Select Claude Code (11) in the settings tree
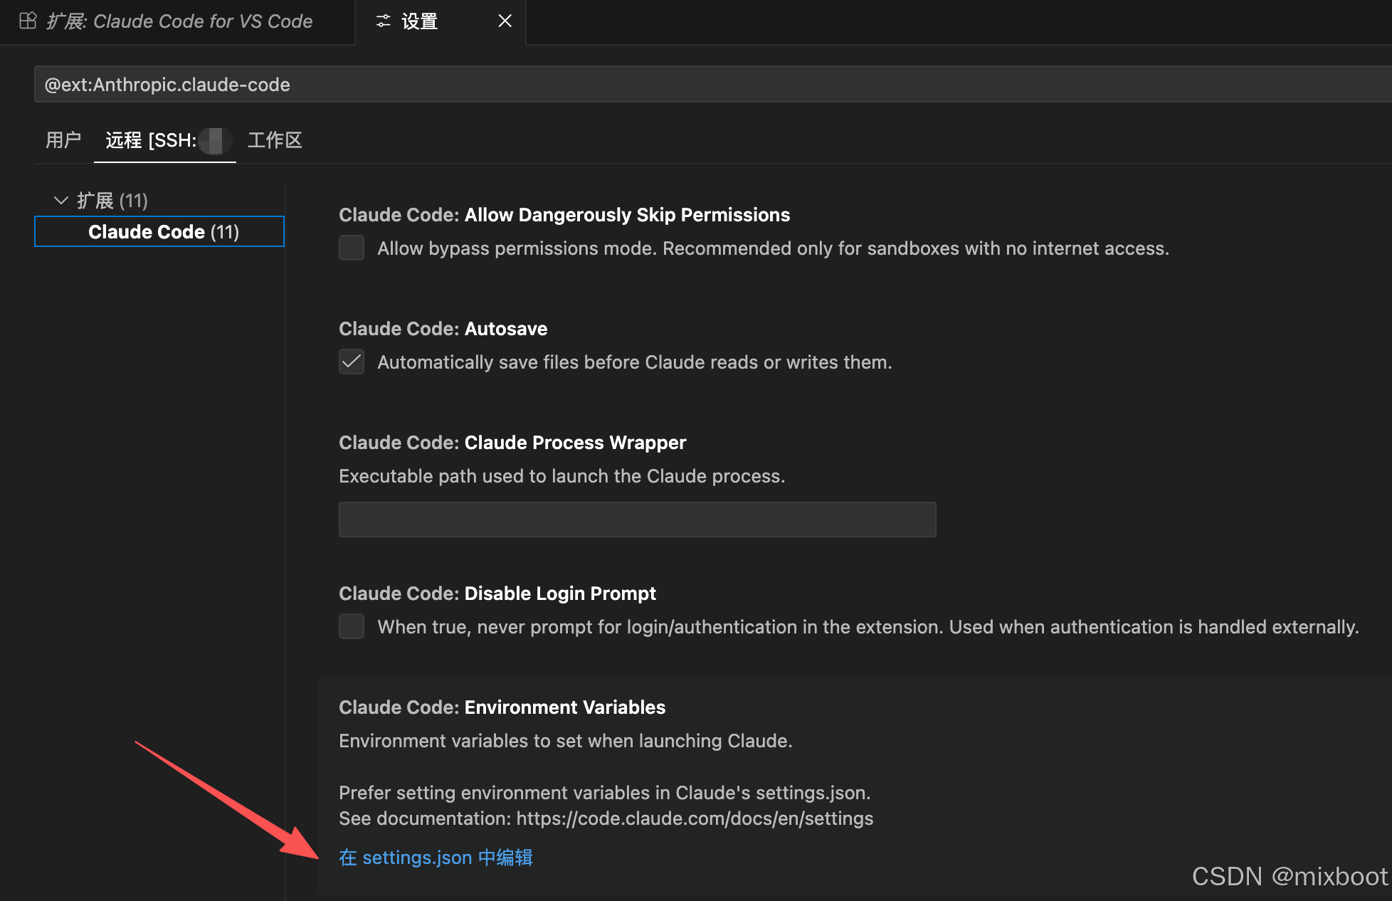Viewport: 1392px width, 901px height. coord(163,232)
